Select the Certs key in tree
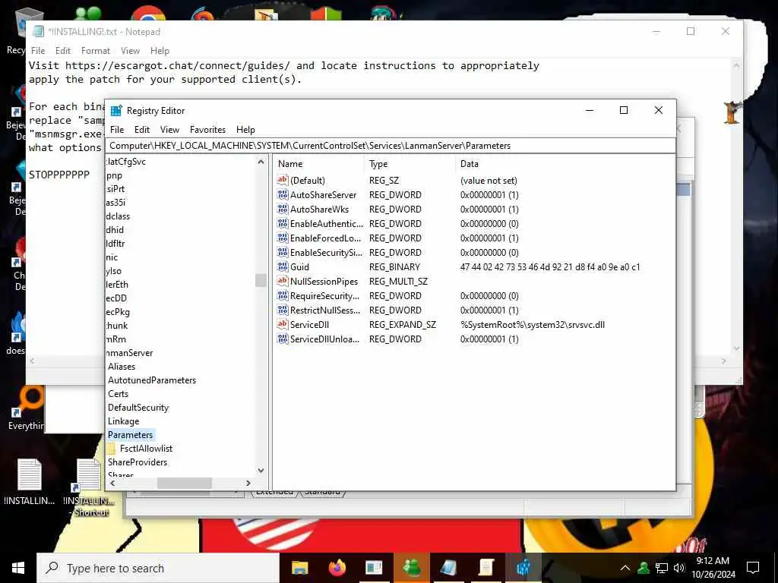778x583 pixels. tap(118, 394)
